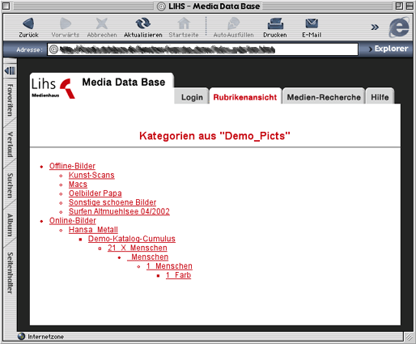Click the Vorwärts forward arrow icon
The height and width of the screenshot is (344, 416).
pos(66,23)
